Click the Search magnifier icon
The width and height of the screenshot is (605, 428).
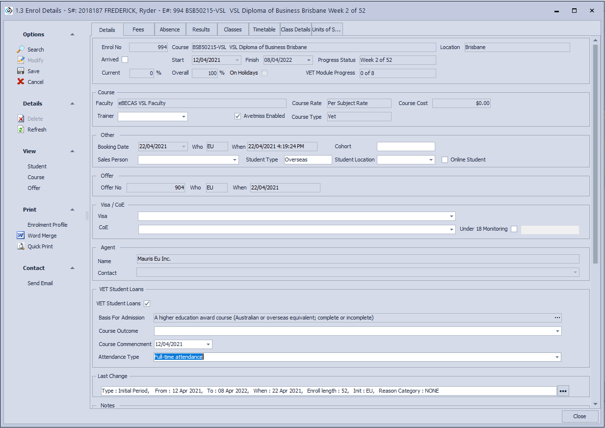(x=21, y=50)
